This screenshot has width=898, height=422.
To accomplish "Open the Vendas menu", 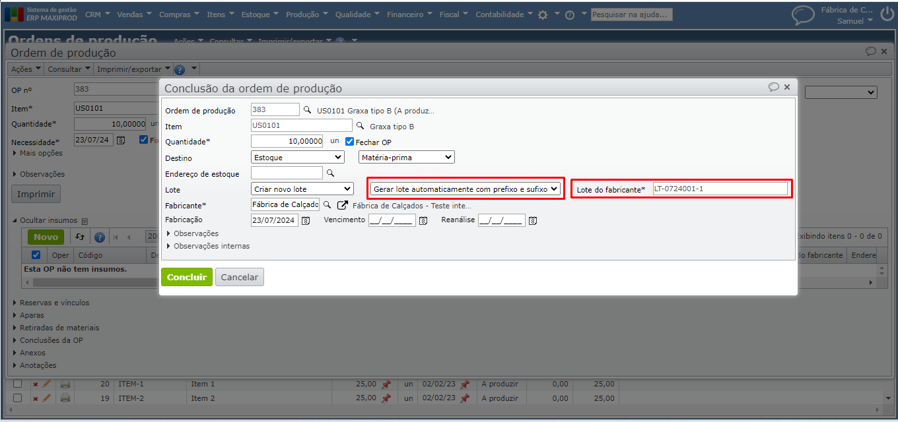I will [x=133, y=15].
